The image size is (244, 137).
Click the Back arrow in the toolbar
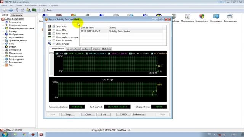coord(5,10)
